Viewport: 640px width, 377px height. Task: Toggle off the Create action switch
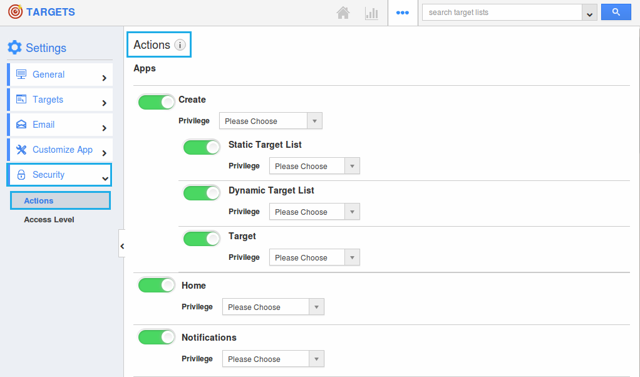coord(157,102)
